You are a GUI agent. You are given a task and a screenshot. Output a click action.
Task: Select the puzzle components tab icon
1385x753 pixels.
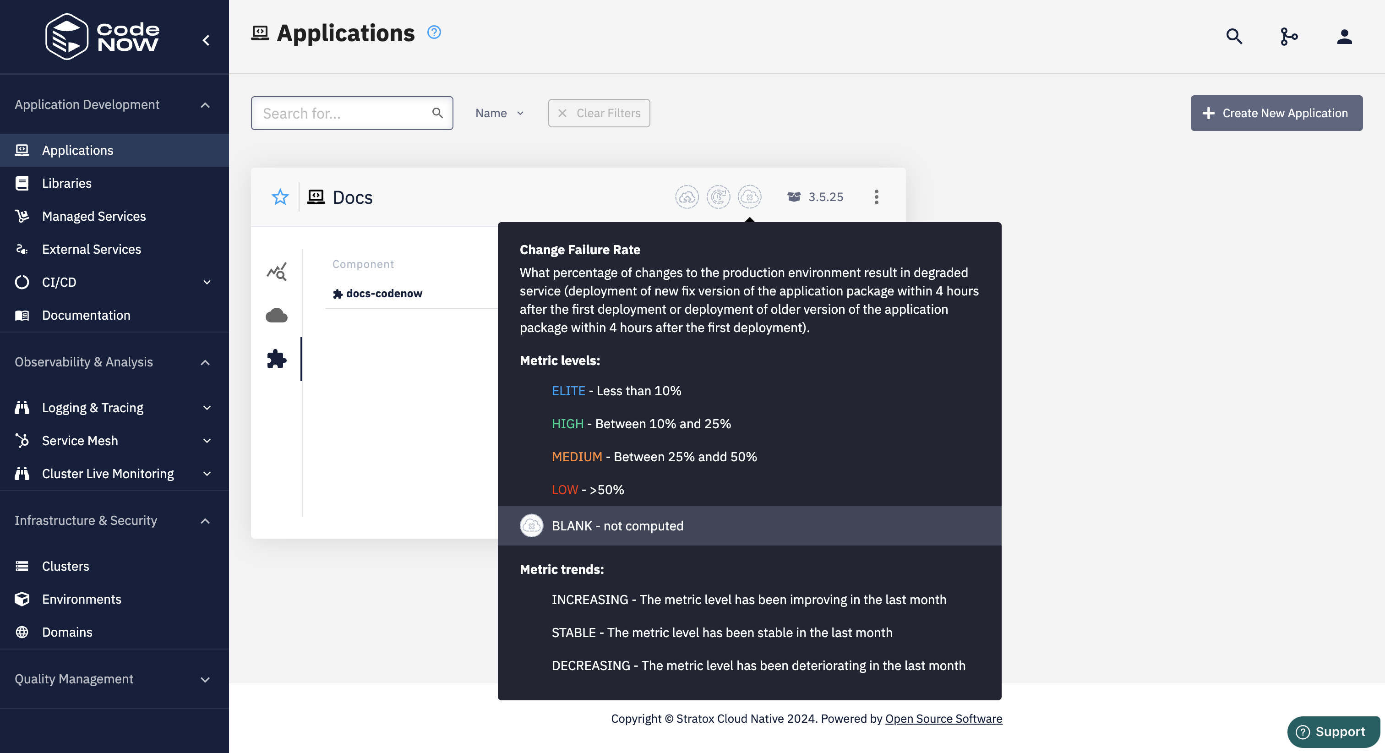[276, 359]
